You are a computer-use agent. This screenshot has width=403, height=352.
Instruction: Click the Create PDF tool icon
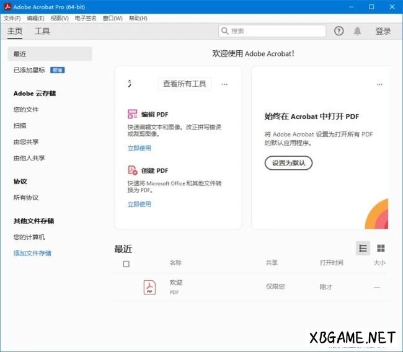pos(133,170)
